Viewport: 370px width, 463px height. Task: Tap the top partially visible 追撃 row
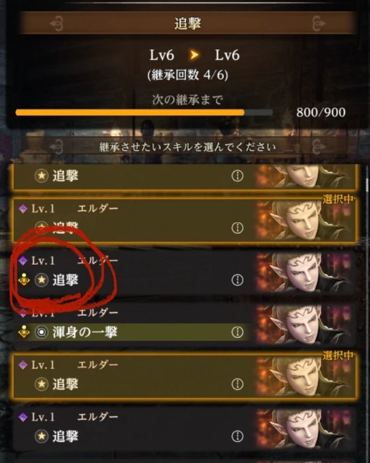[x=185, y=177]
